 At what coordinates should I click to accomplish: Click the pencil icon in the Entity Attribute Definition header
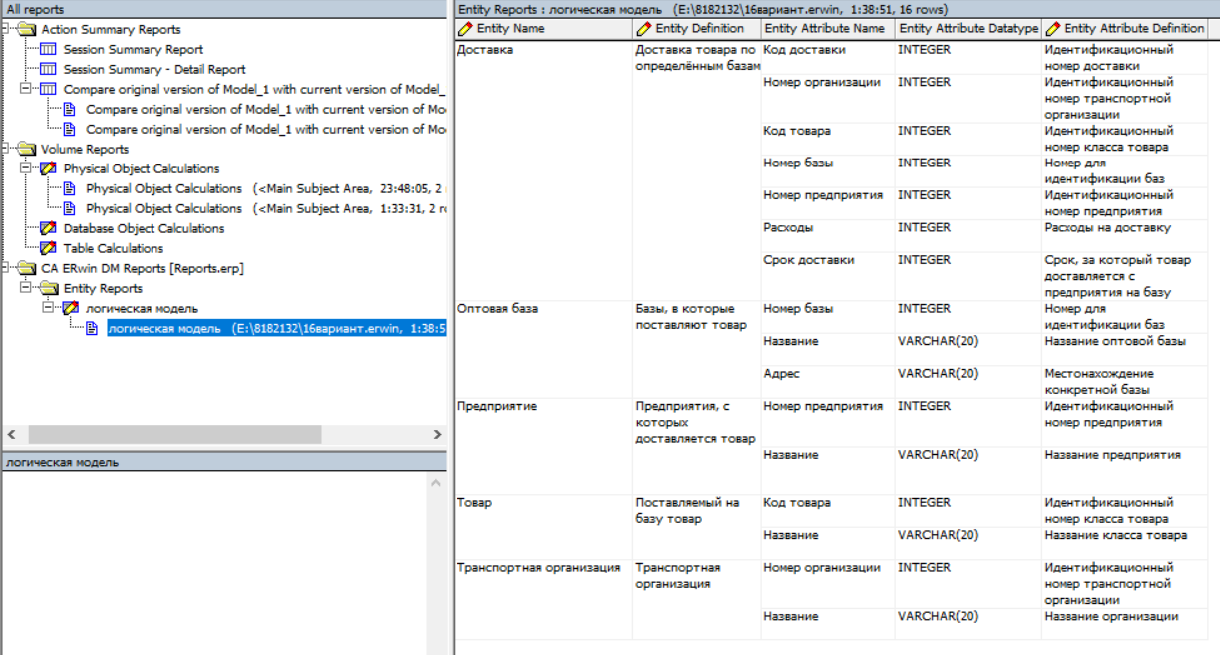[x=1053, y=29]
